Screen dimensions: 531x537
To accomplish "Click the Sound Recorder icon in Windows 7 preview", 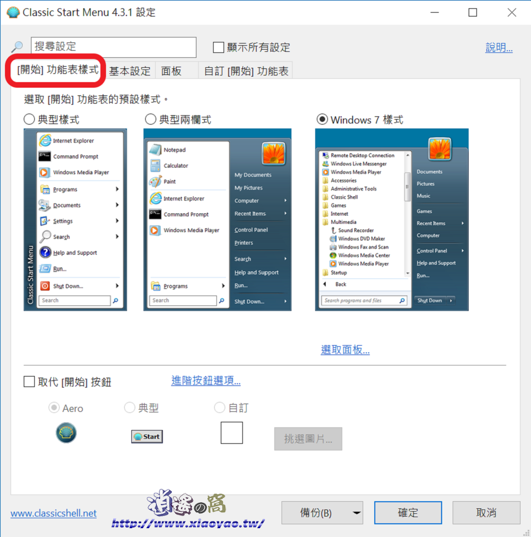I will (x=333, y=230).
